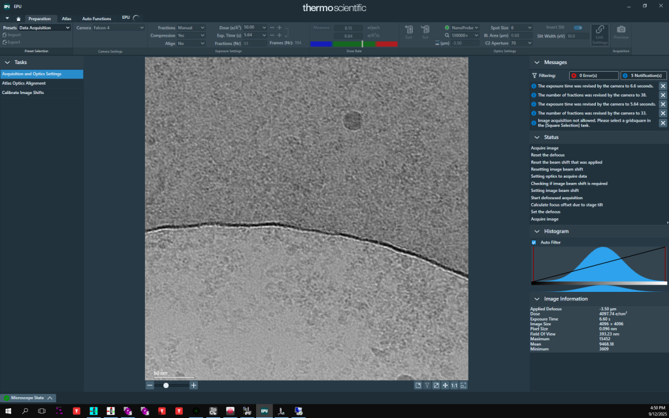
Task: Click the filter funnel icon below image
Action: [427, 385]
